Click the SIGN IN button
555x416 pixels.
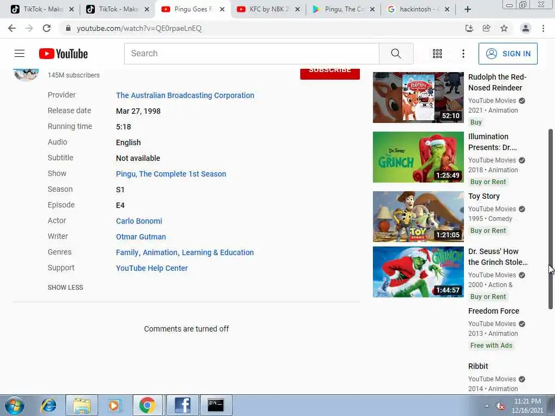(508, 54)
